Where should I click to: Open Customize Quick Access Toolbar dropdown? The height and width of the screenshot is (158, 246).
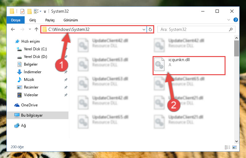tap(45, 11)
